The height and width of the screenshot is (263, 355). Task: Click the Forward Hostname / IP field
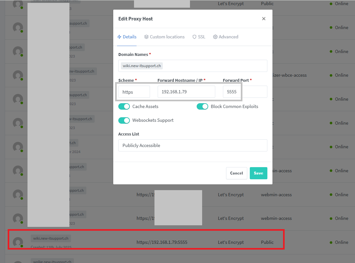[186, 92]
